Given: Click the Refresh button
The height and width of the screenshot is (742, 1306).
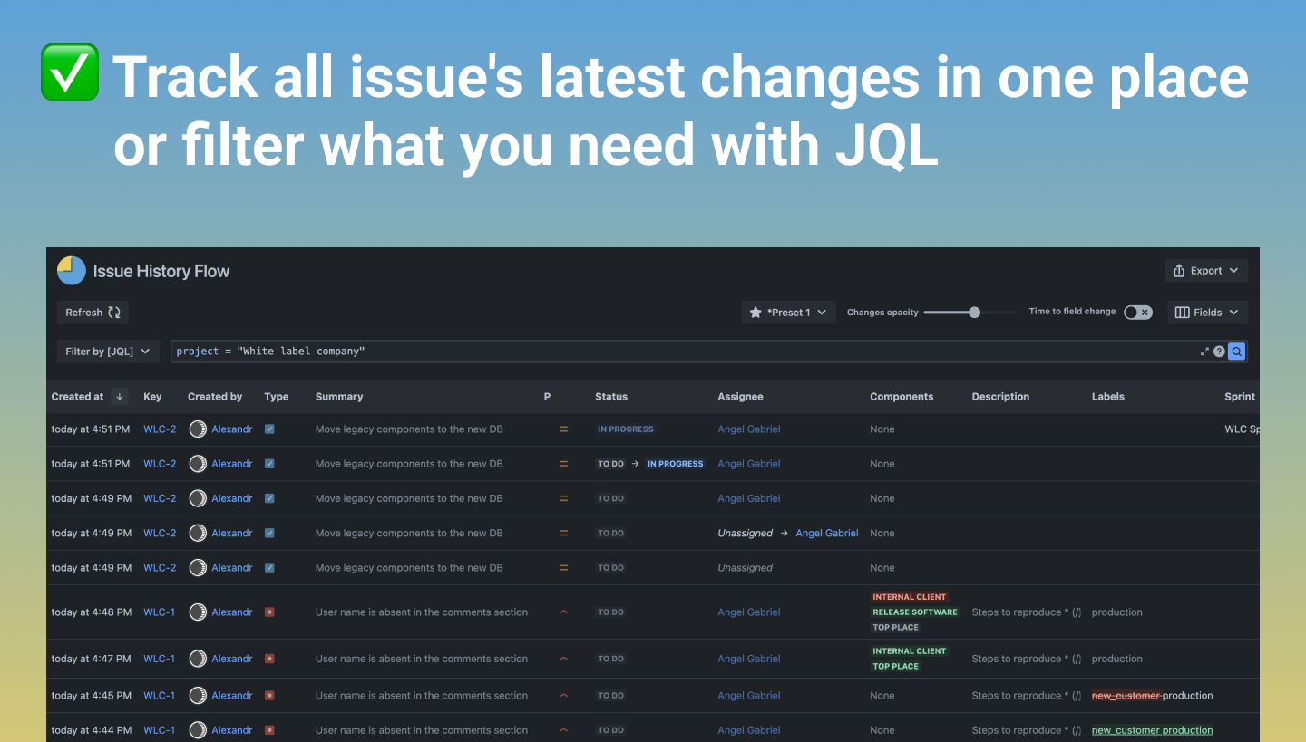Looking at the screenshot, I should click(x=93, y=313).
